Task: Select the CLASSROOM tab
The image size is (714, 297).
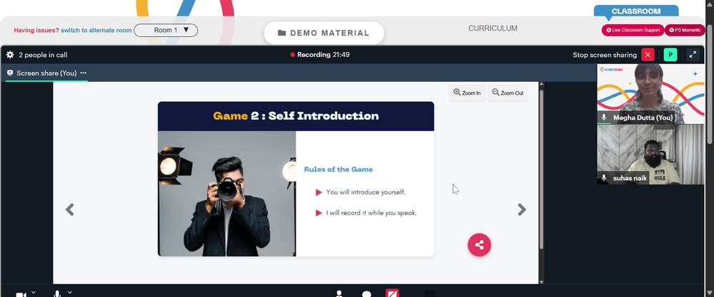Action: point(636,11)
